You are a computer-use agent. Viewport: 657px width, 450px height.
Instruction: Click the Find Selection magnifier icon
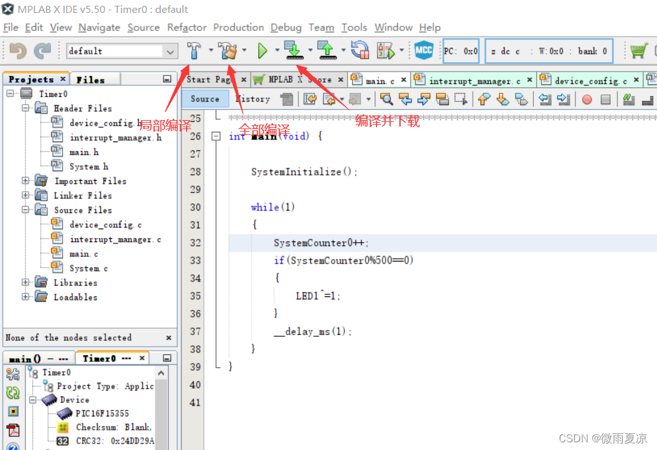(x=386, y=99)
